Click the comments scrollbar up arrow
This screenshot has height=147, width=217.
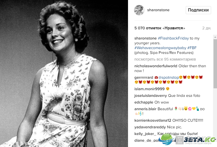[215, 37]
